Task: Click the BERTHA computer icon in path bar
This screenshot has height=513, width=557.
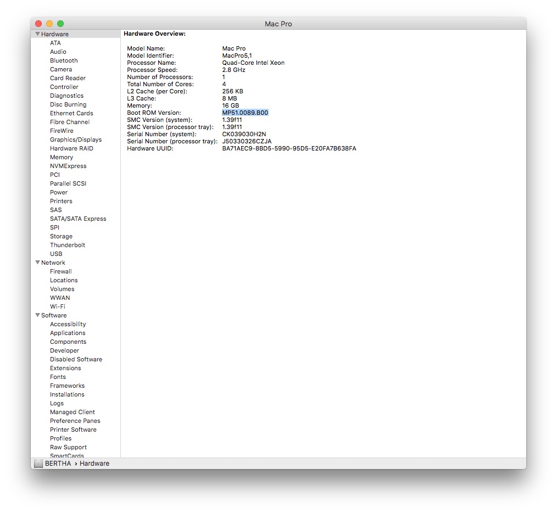Action: (x=38, y=464)
